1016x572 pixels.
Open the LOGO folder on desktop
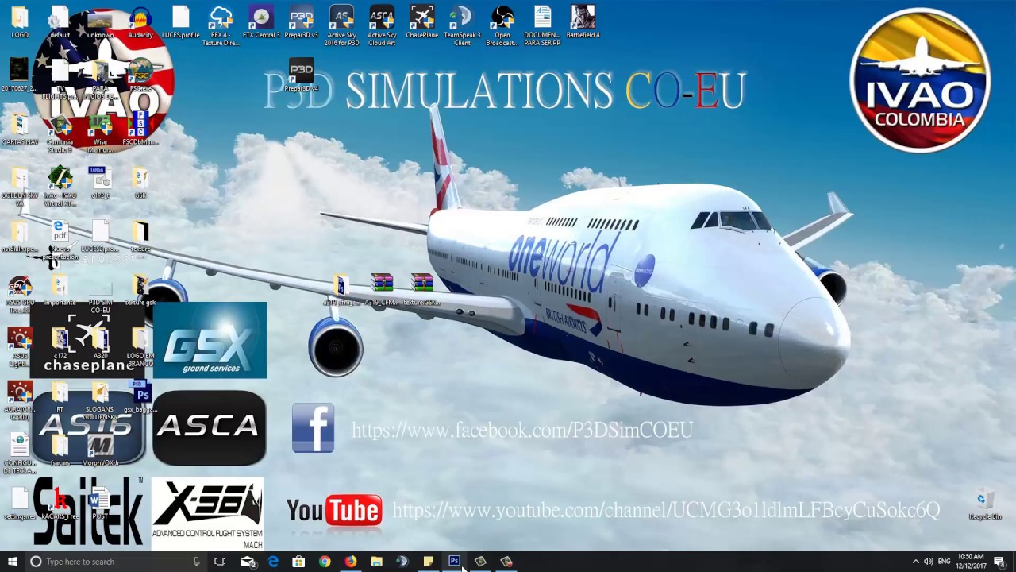tap(20, 22)
